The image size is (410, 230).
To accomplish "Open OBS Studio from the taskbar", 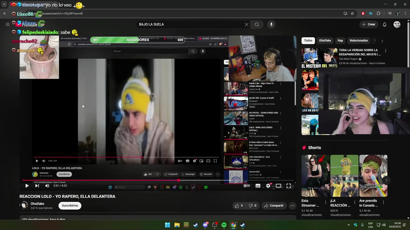I will point(215,225).
